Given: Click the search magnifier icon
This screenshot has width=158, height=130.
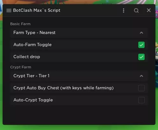Looking at the screenshot, I should [136, 10].
